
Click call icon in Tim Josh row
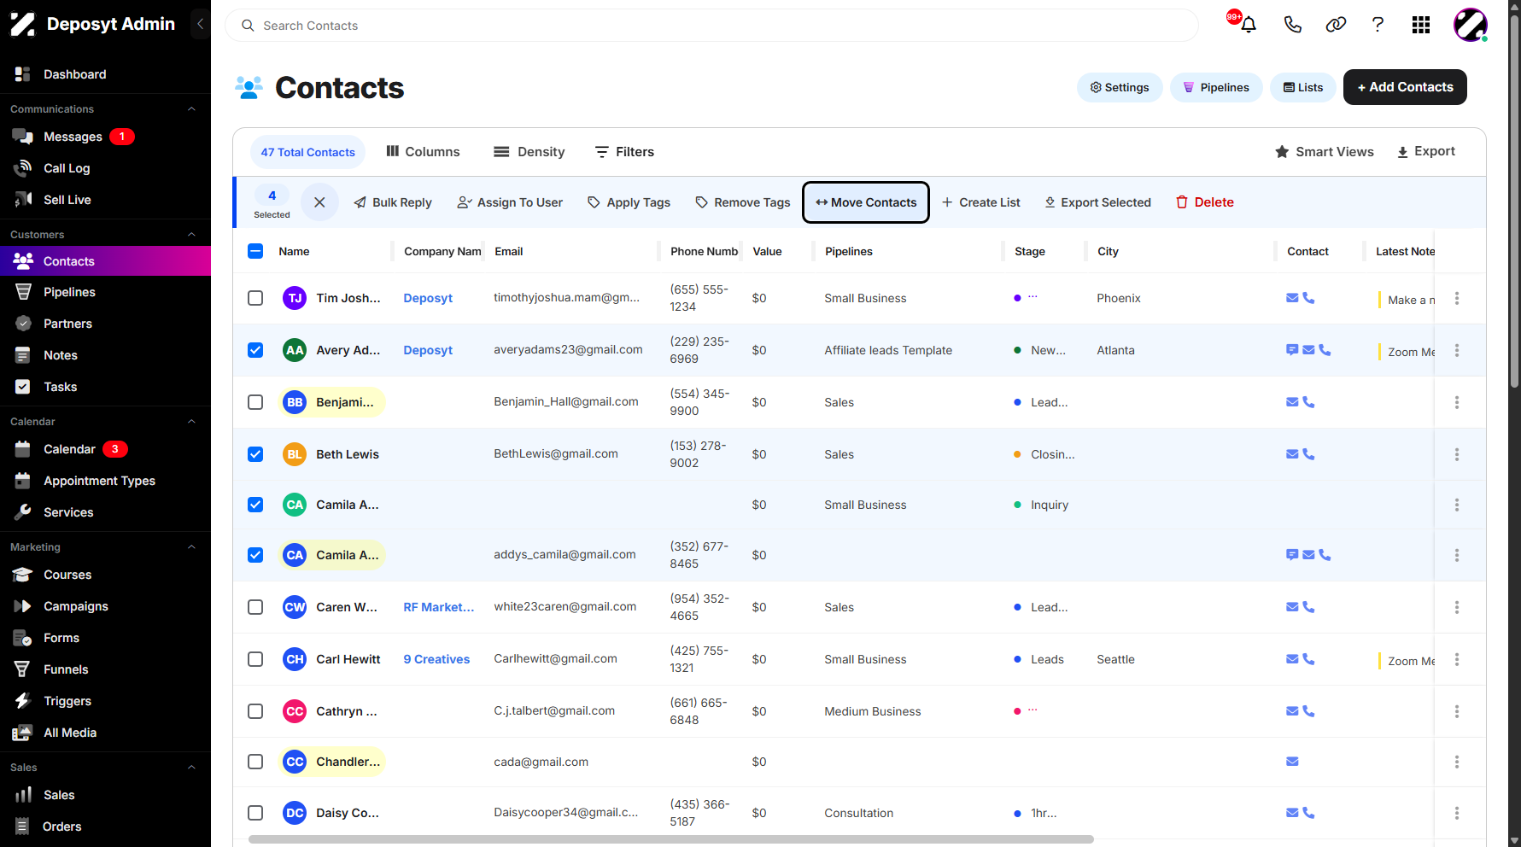(x=1308, y=298)
